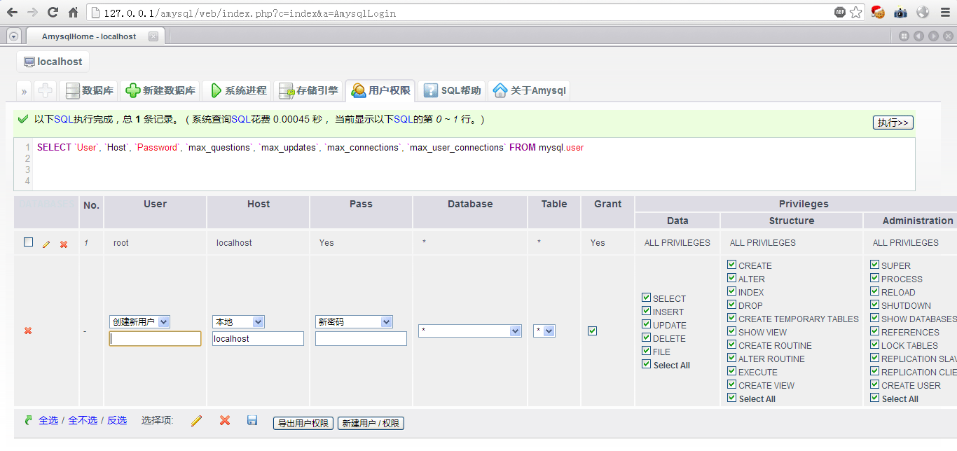Click the red delete icon in root row

tap(64, 244)
